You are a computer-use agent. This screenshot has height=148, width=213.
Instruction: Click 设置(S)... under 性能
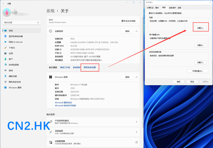(201, 28)
